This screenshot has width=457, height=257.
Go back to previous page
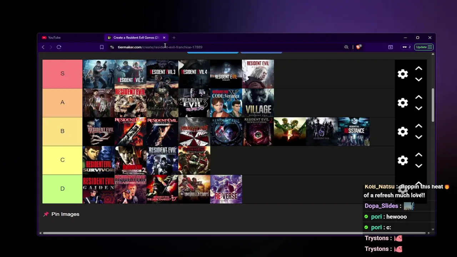pyautogui.click(x=43, y=47)
